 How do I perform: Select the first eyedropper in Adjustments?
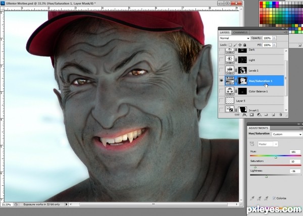coord(252,198)
